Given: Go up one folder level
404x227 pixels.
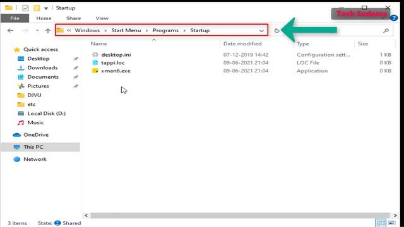Looking at the screenshot, I should (x=48, y=31).
